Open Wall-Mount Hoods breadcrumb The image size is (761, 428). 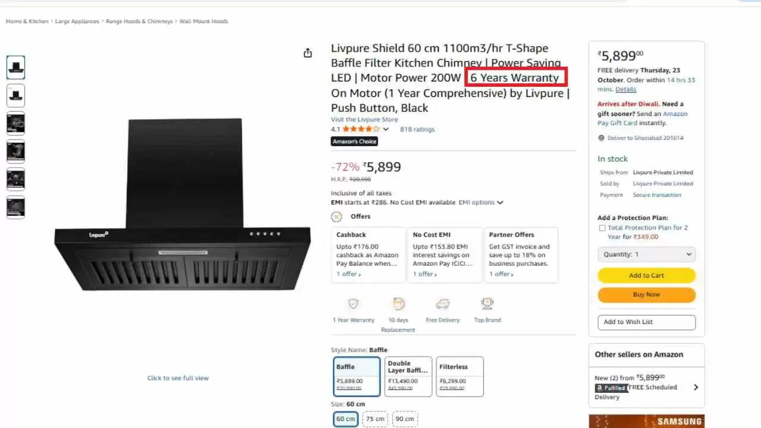(x=204, y=21)
